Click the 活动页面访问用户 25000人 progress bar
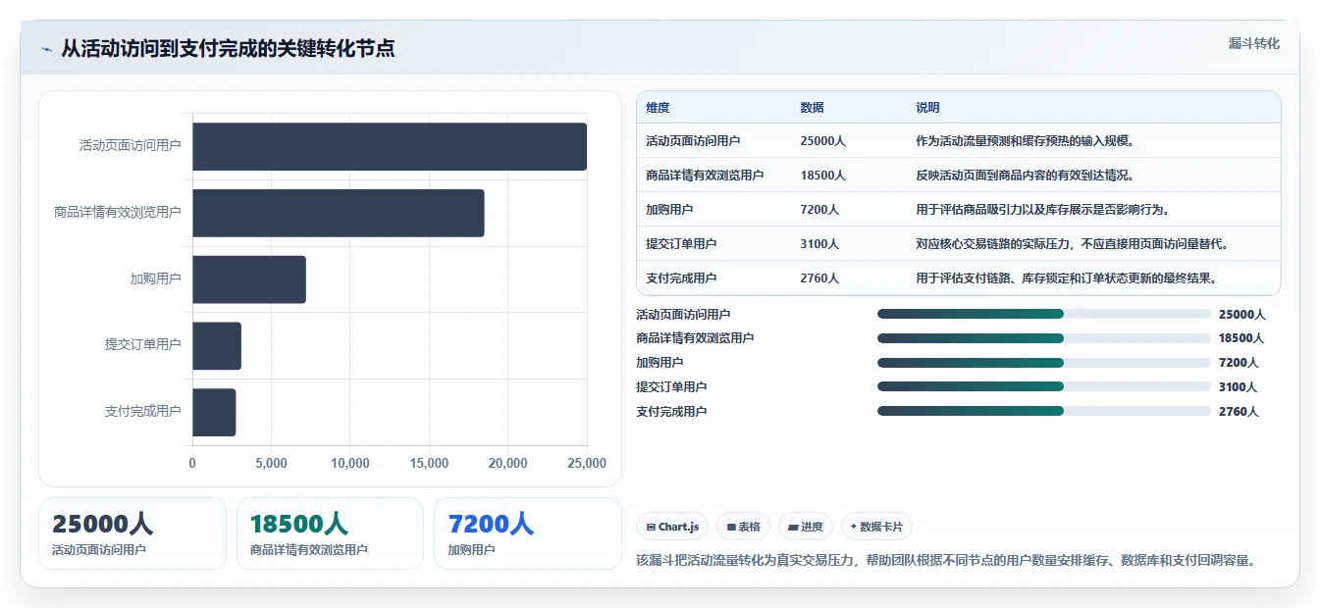 coord(1044,314)
